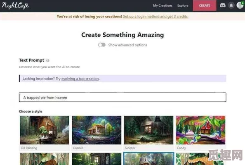Screen dimensions: 245x165
Task: Select the stone cottage style below Cosmic
Action: click(97, 159)
